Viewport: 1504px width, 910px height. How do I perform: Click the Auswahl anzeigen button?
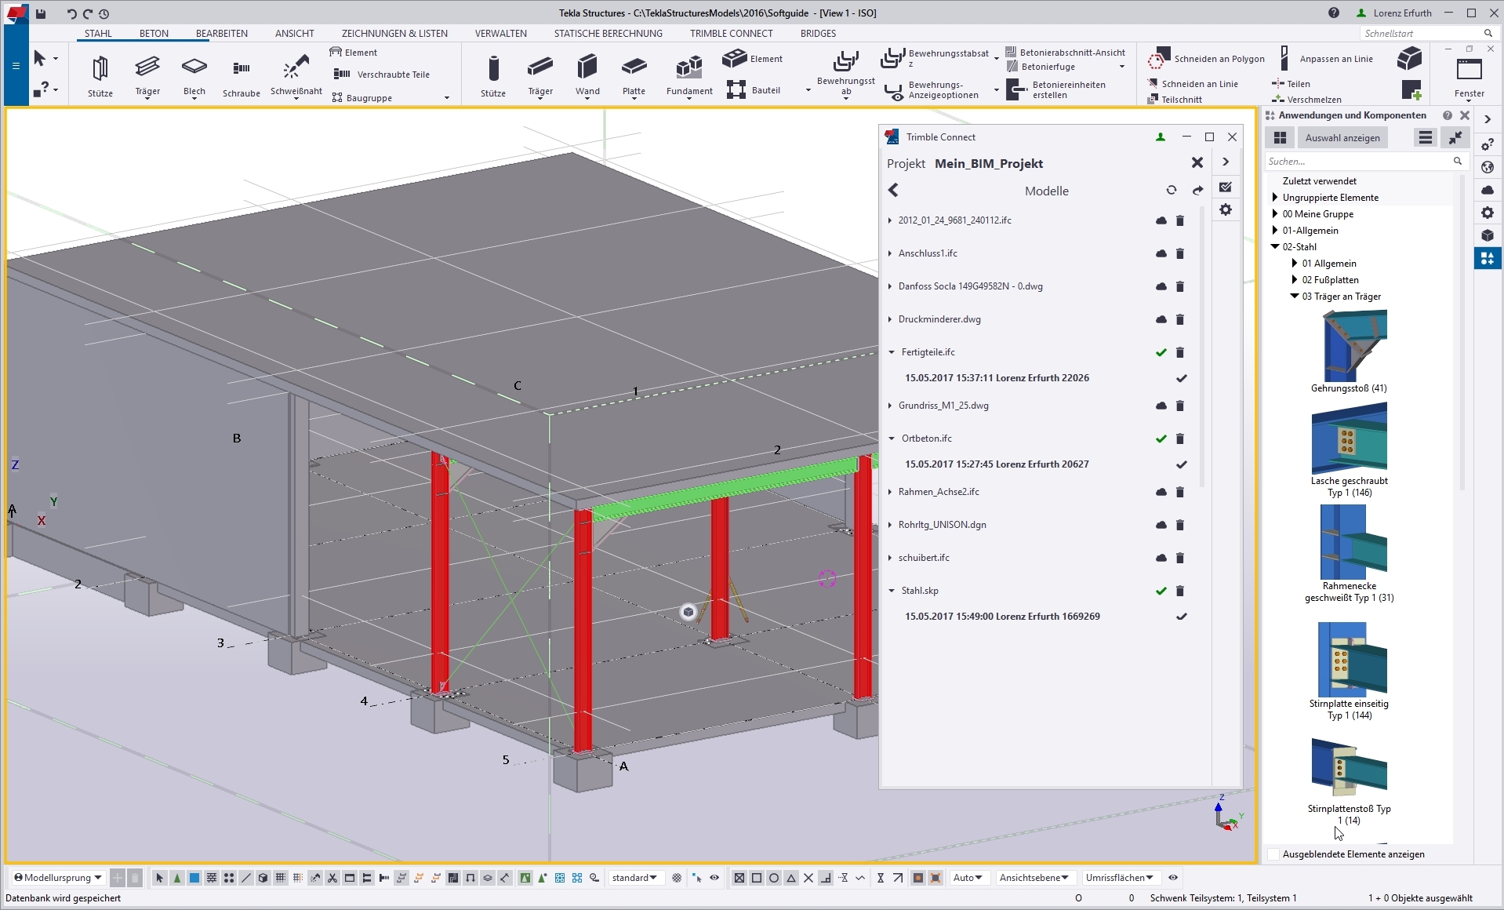1342,138
